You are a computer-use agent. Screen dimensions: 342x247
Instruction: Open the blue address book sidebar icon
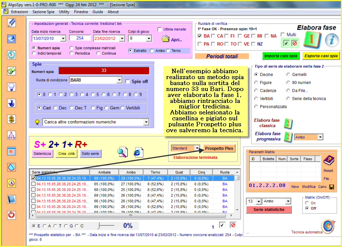point(11,199)
